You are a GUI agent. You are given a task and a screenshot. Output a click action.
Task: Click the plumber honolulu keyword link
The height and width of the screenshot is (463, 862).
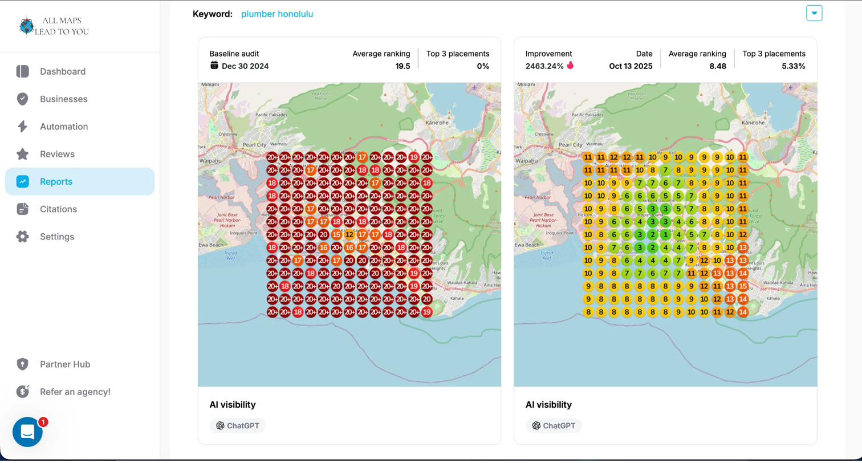pos(277,14)
